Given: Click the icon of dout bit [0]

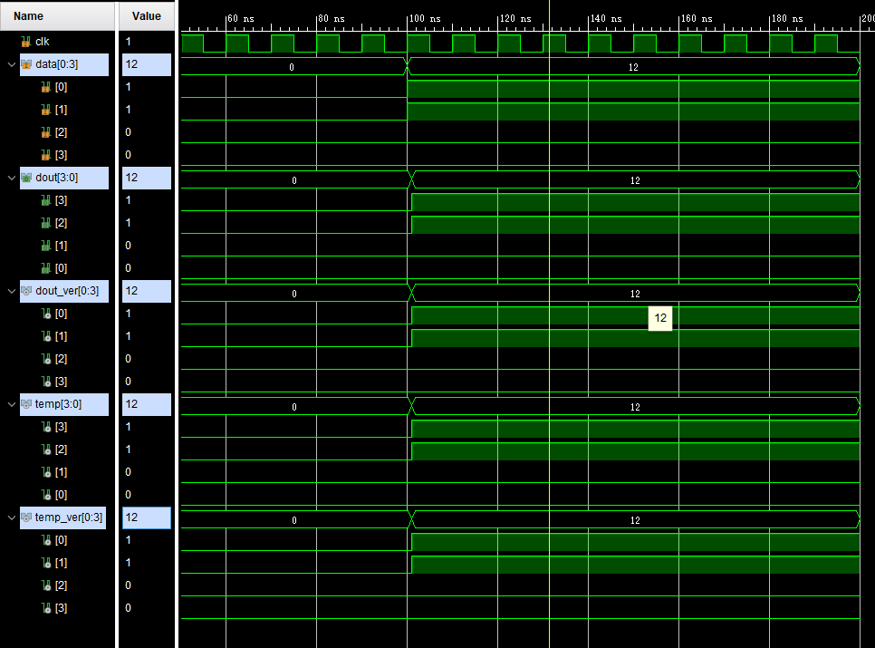Looking at the screenshot, I should click(46, 268).
